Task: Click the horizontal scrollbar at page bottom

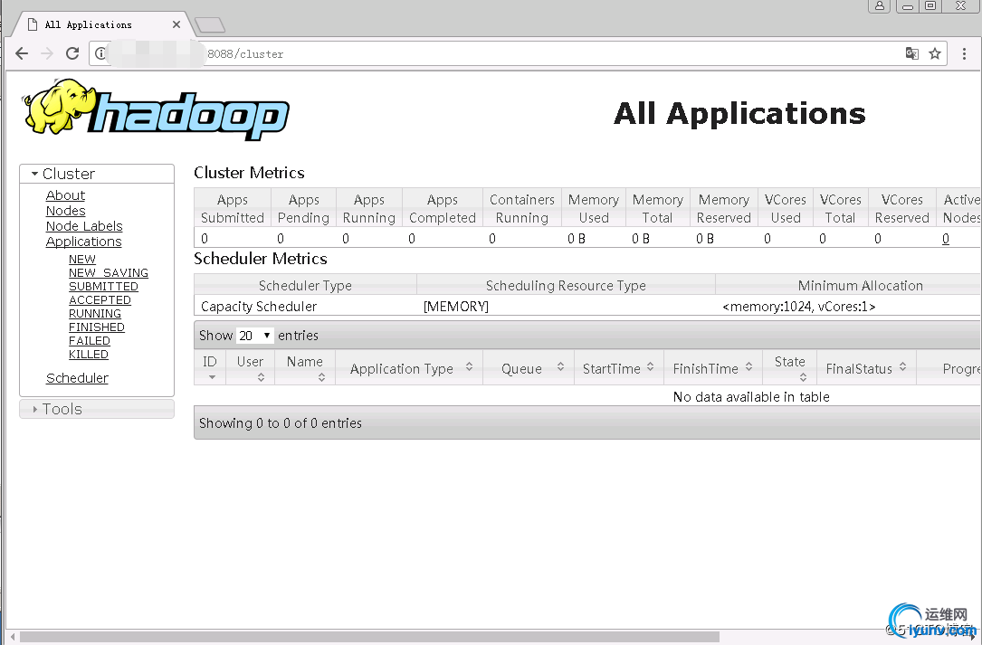Action: point(369,637)
